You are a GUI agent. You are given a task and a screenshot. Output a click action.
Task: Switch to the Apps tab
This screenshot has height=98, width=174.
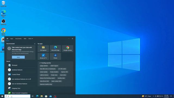(x=12, y=39)
